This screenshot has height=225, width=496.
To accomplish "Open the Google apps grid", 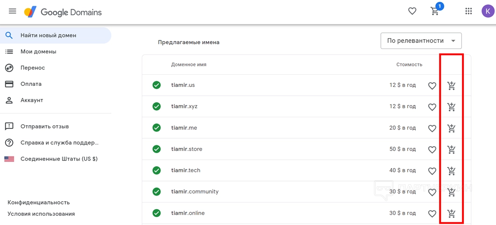I will (468, 11).
